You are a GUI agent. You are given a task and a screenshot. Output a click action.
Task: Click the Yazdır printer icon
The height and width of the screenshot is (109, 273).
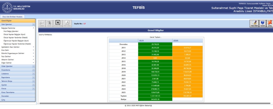pos(49,23)
